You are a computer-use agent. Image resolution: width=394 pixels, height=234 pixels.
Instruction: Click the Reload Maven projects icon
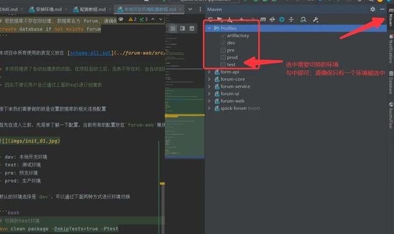pyautogui.click(x=211, y=19)
